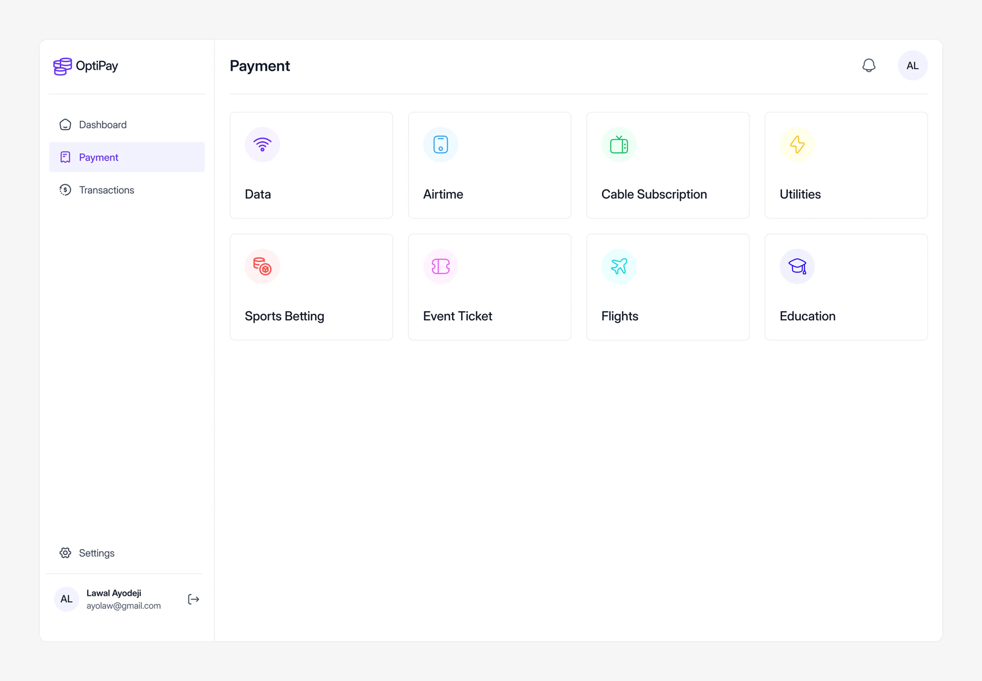This screenshot has width=982, height=681.
Task: Select Payment in the sidebar menu
Action: (127, 157)
